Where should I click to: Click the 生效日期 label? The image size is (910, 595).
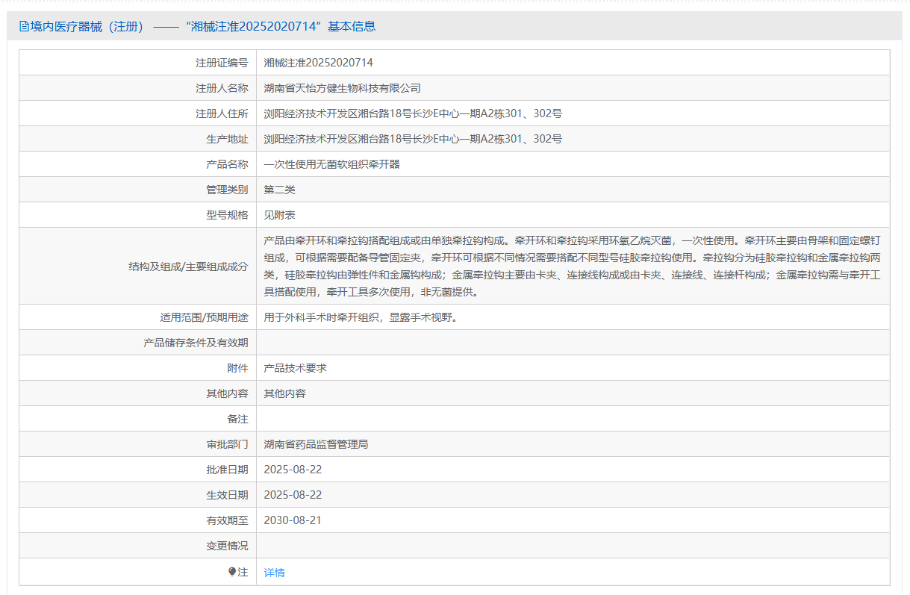click(x=227, y=495)
